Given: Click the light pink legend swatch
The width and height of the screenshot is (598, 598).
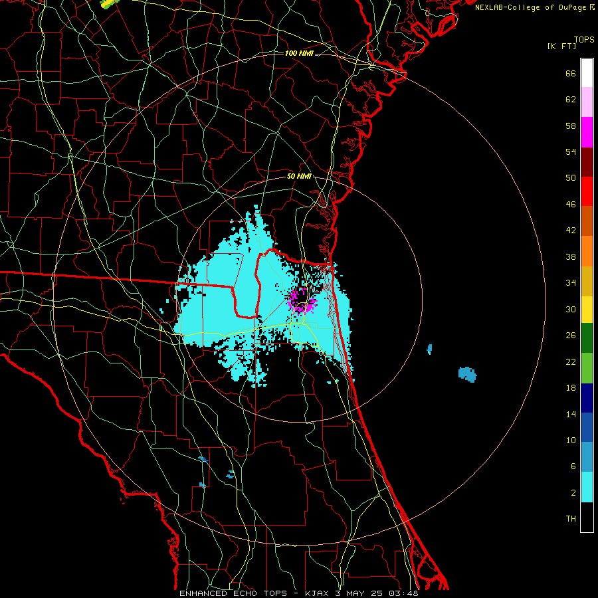Looking at the screenshot, I should 587,102.
